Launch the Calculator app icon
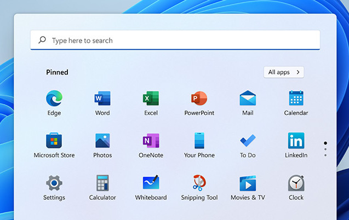 [102, 183]
